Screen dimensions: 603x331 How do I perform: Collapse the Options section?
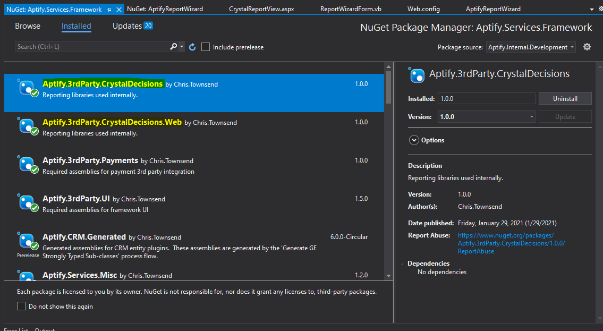pyautogui.click(x=414, y=140)
